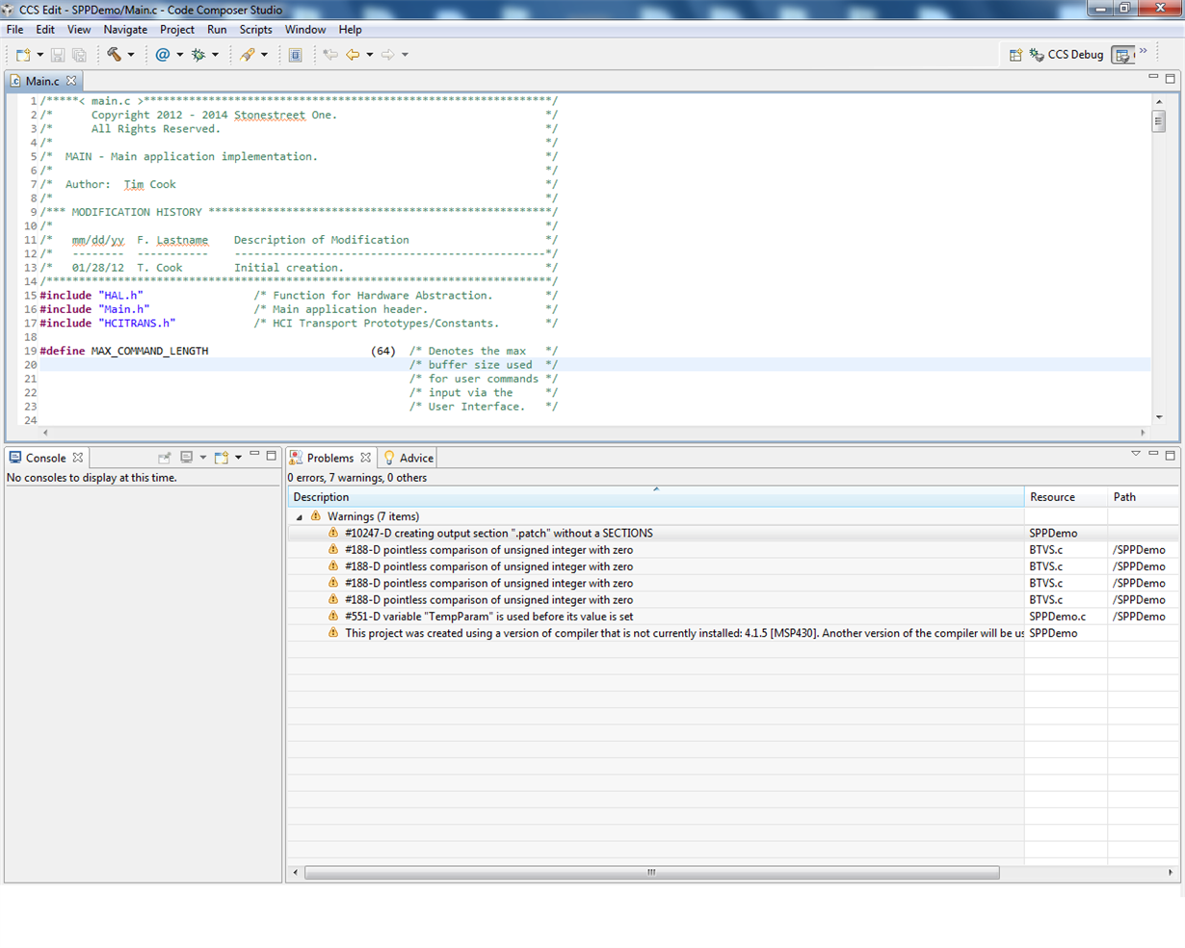Launch a debug session via the bug icon
Screen dimensions: 1185x948
pos(199,55)
